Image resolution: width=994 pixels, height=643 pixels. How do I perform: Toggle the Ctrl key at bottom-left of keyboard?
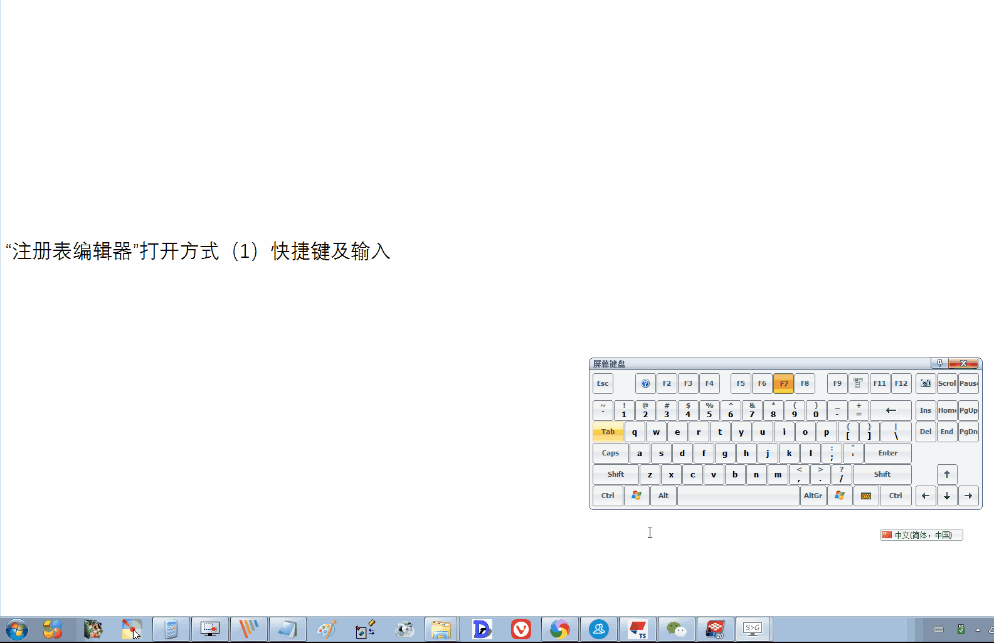pos(608,496)
